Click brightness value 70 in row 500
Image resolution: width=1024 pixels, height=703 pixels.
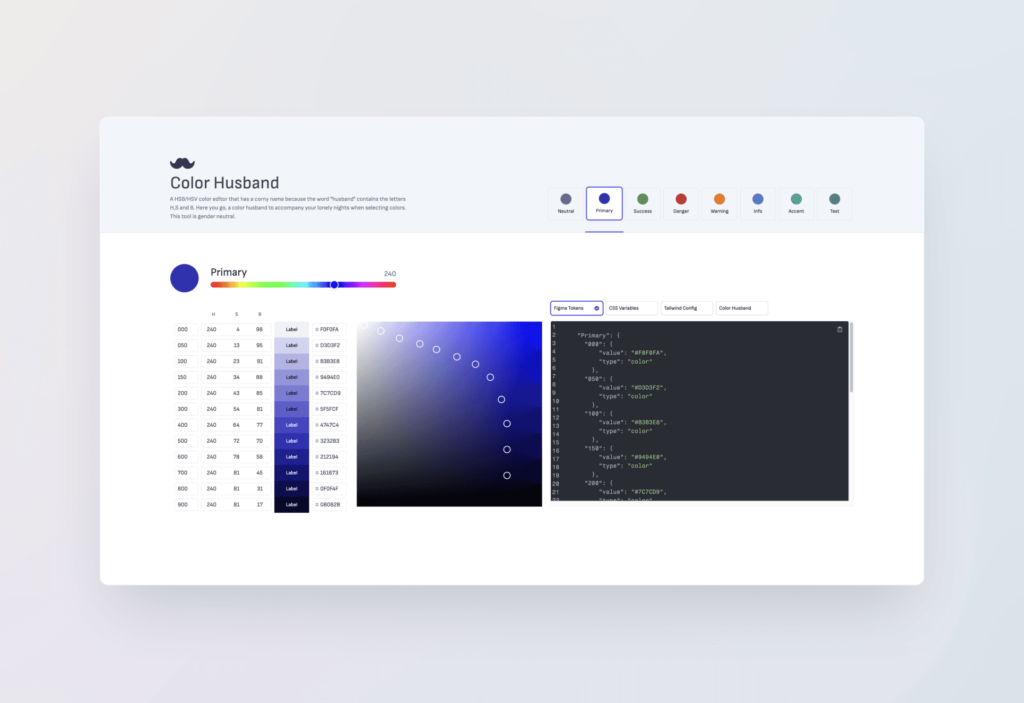tap(259, 441)
